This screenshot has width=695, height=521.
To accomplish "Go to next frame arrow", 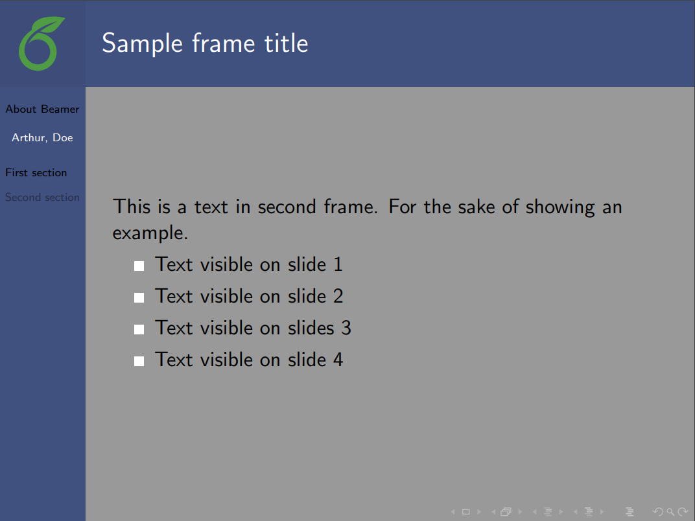I will click(519, 512).
